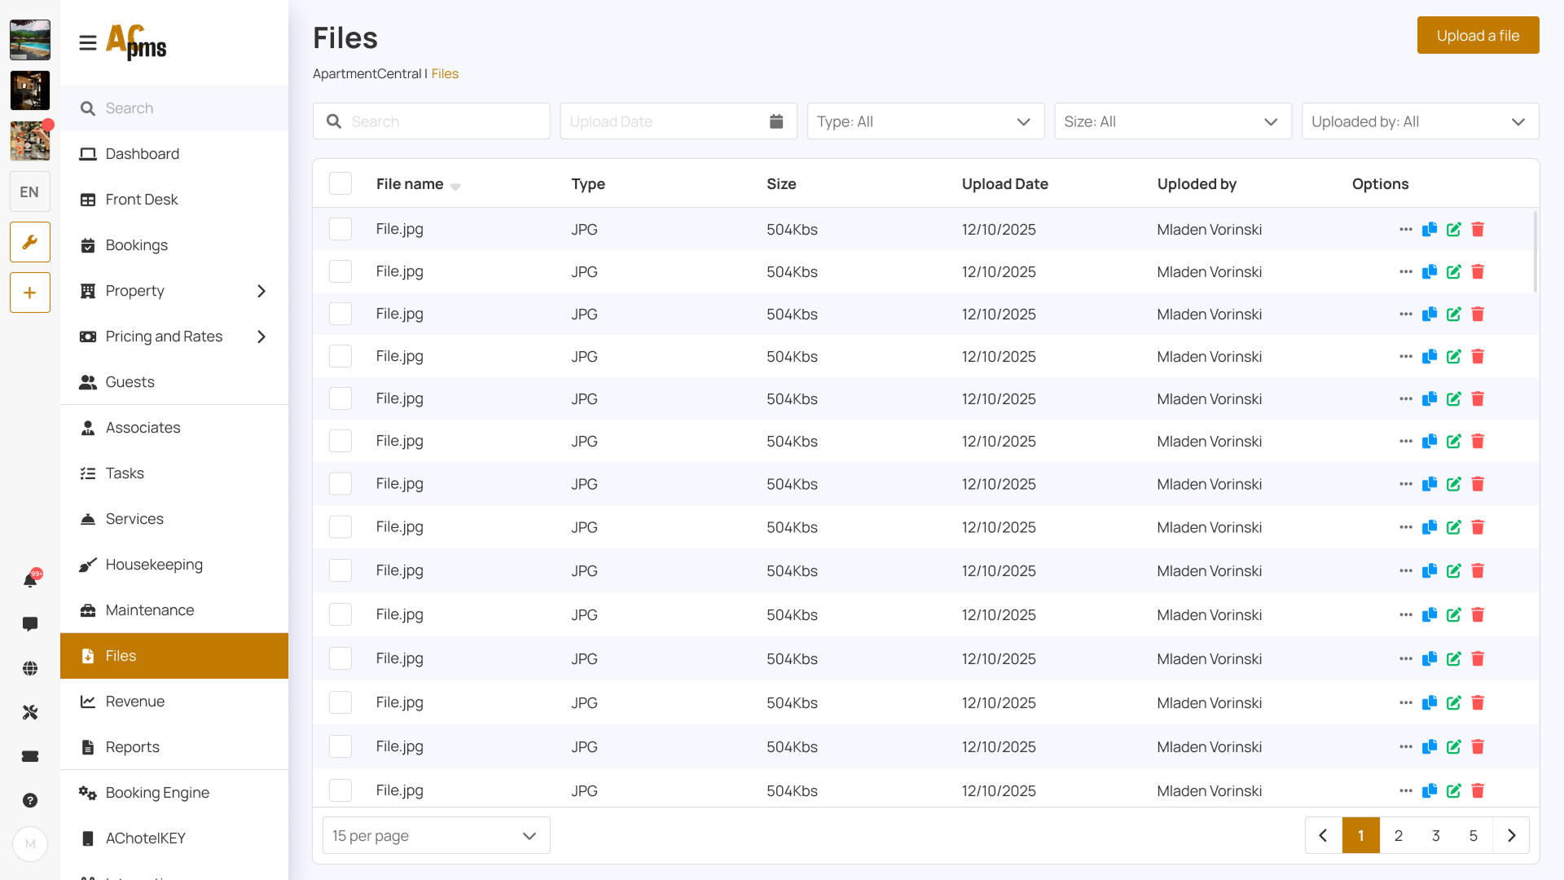Open Dashboard from the sidebar menu
1564x880 pixels.
click(143, 154)
